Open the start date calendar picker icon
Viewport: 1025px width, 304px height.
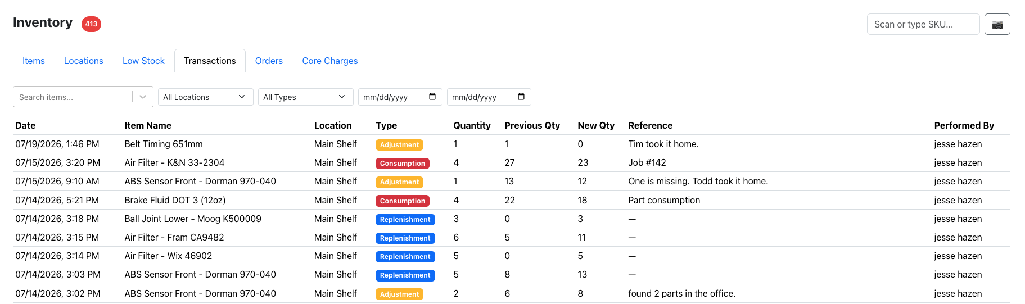pyautogui.click(x=432, y=97)
